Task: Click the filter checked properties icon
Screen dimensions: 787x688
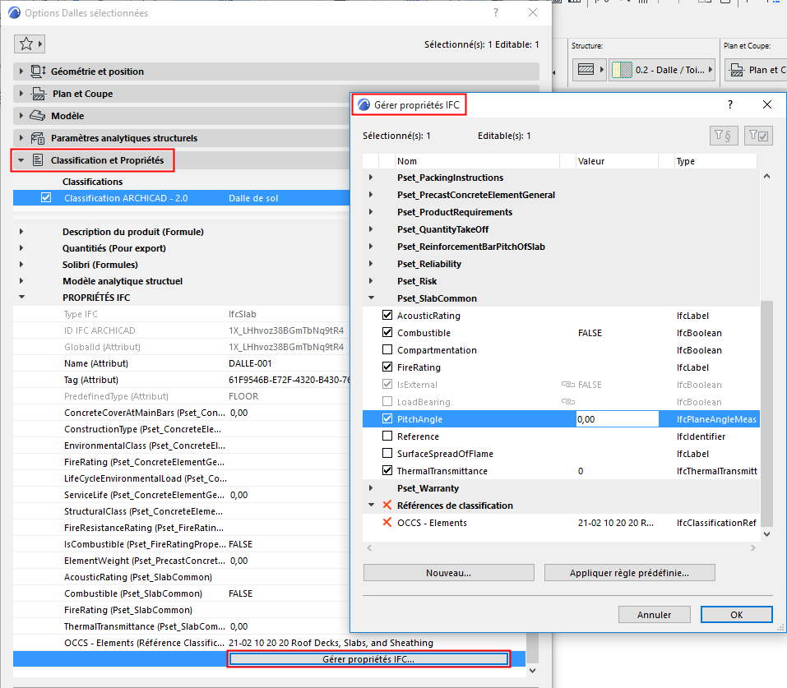Action: tap(758, 136)
